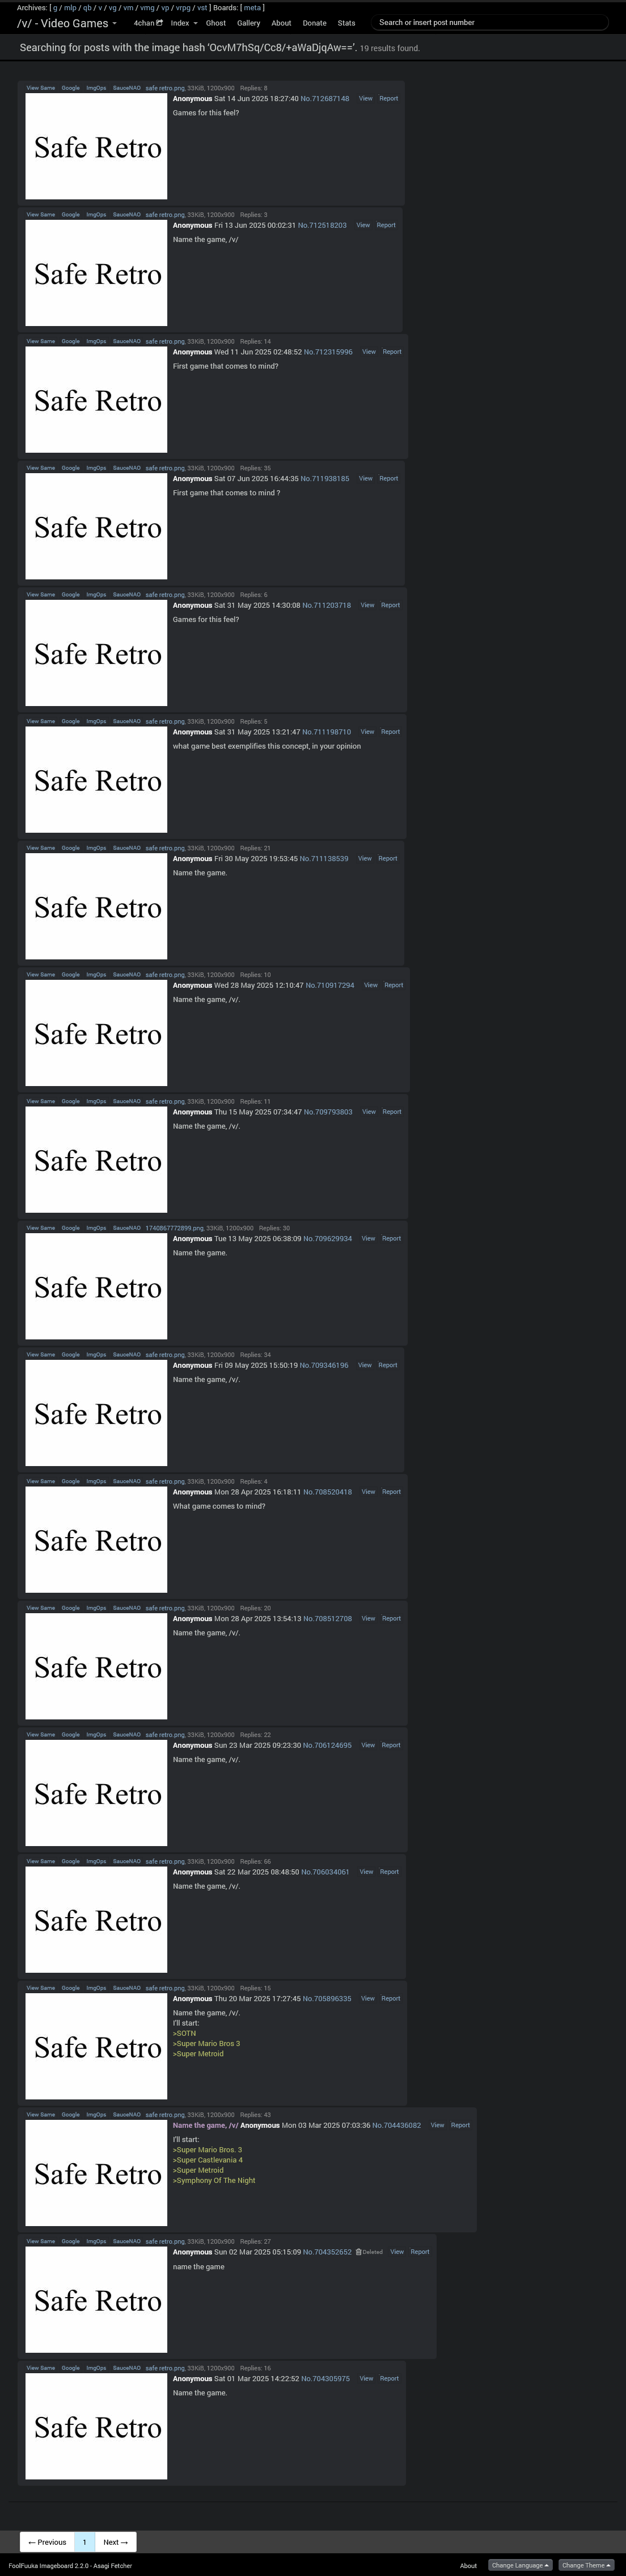Open post No.712687148 link
The image size is (626, 2576).
(325, 99)
